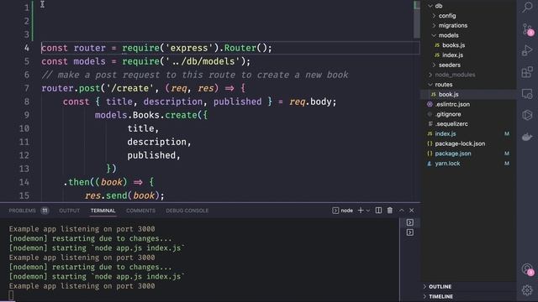
Task: Click models.Books.create call
Action: [151, 115]
